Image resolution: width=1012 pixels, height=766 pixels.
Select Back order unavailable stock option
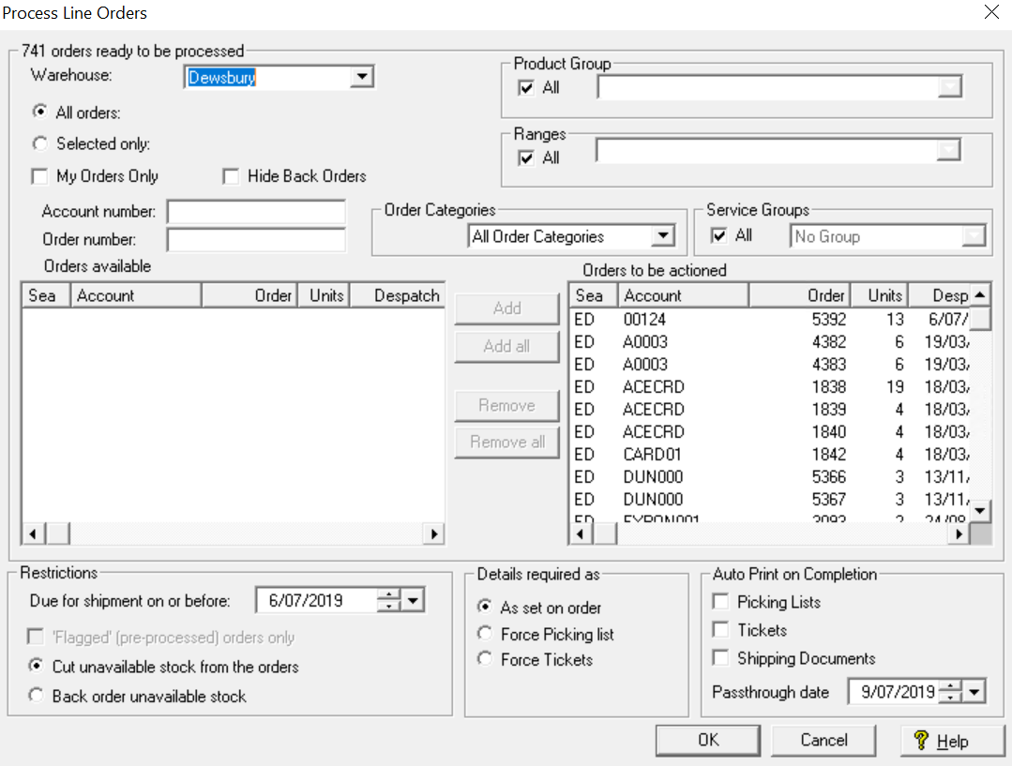coord(37,696)
